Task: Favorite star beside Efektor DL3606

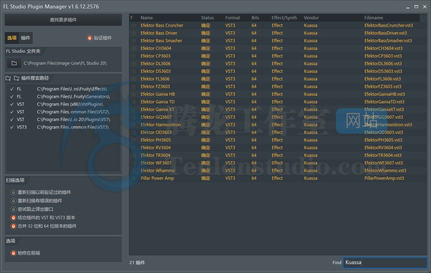Action: point(133,64)
